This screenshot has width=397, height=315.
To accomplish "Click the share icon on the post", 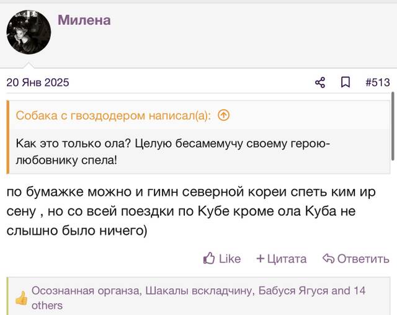I will point(320,82).
